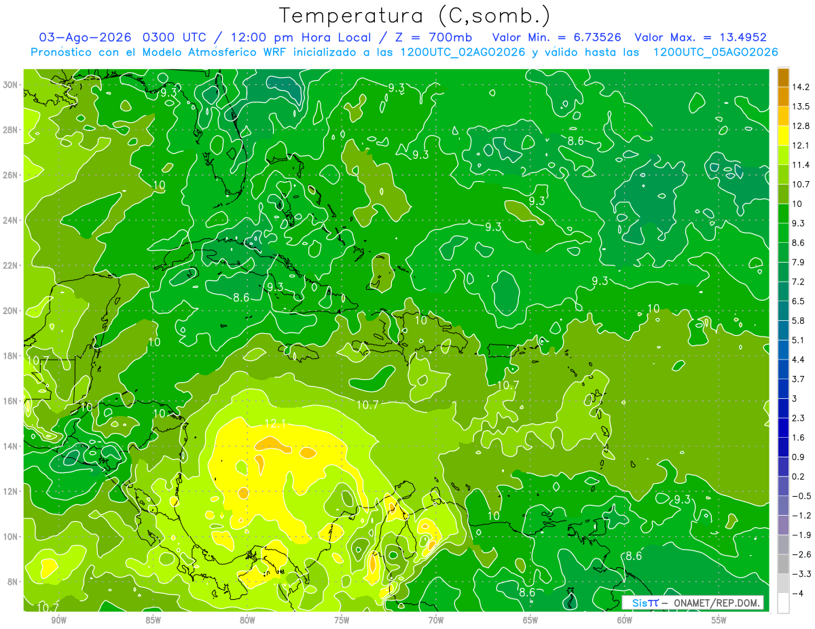Click the 60W longitude axis label
815x629 pixels.
[x=625, y=620]
